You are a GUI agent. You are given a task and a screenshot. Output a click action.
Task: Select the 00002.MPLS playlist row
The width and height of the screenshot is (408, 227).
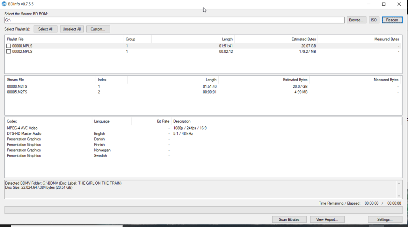point(203,51)
